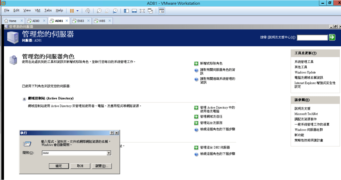The height and width of the screenshot is (180, 341).
Task: Switch to the EX83 tab
Action: pyautogui.click(x=80, y=21)
